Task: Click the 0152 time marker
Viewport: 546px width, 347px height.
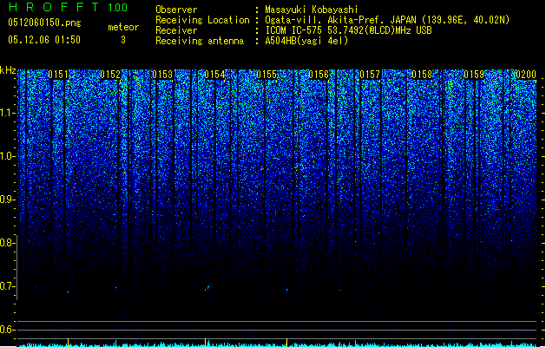Action: (110, 75)
